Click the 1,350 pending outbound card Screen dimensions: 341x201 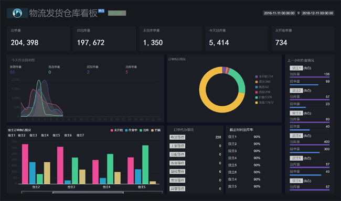click(170, 39)
